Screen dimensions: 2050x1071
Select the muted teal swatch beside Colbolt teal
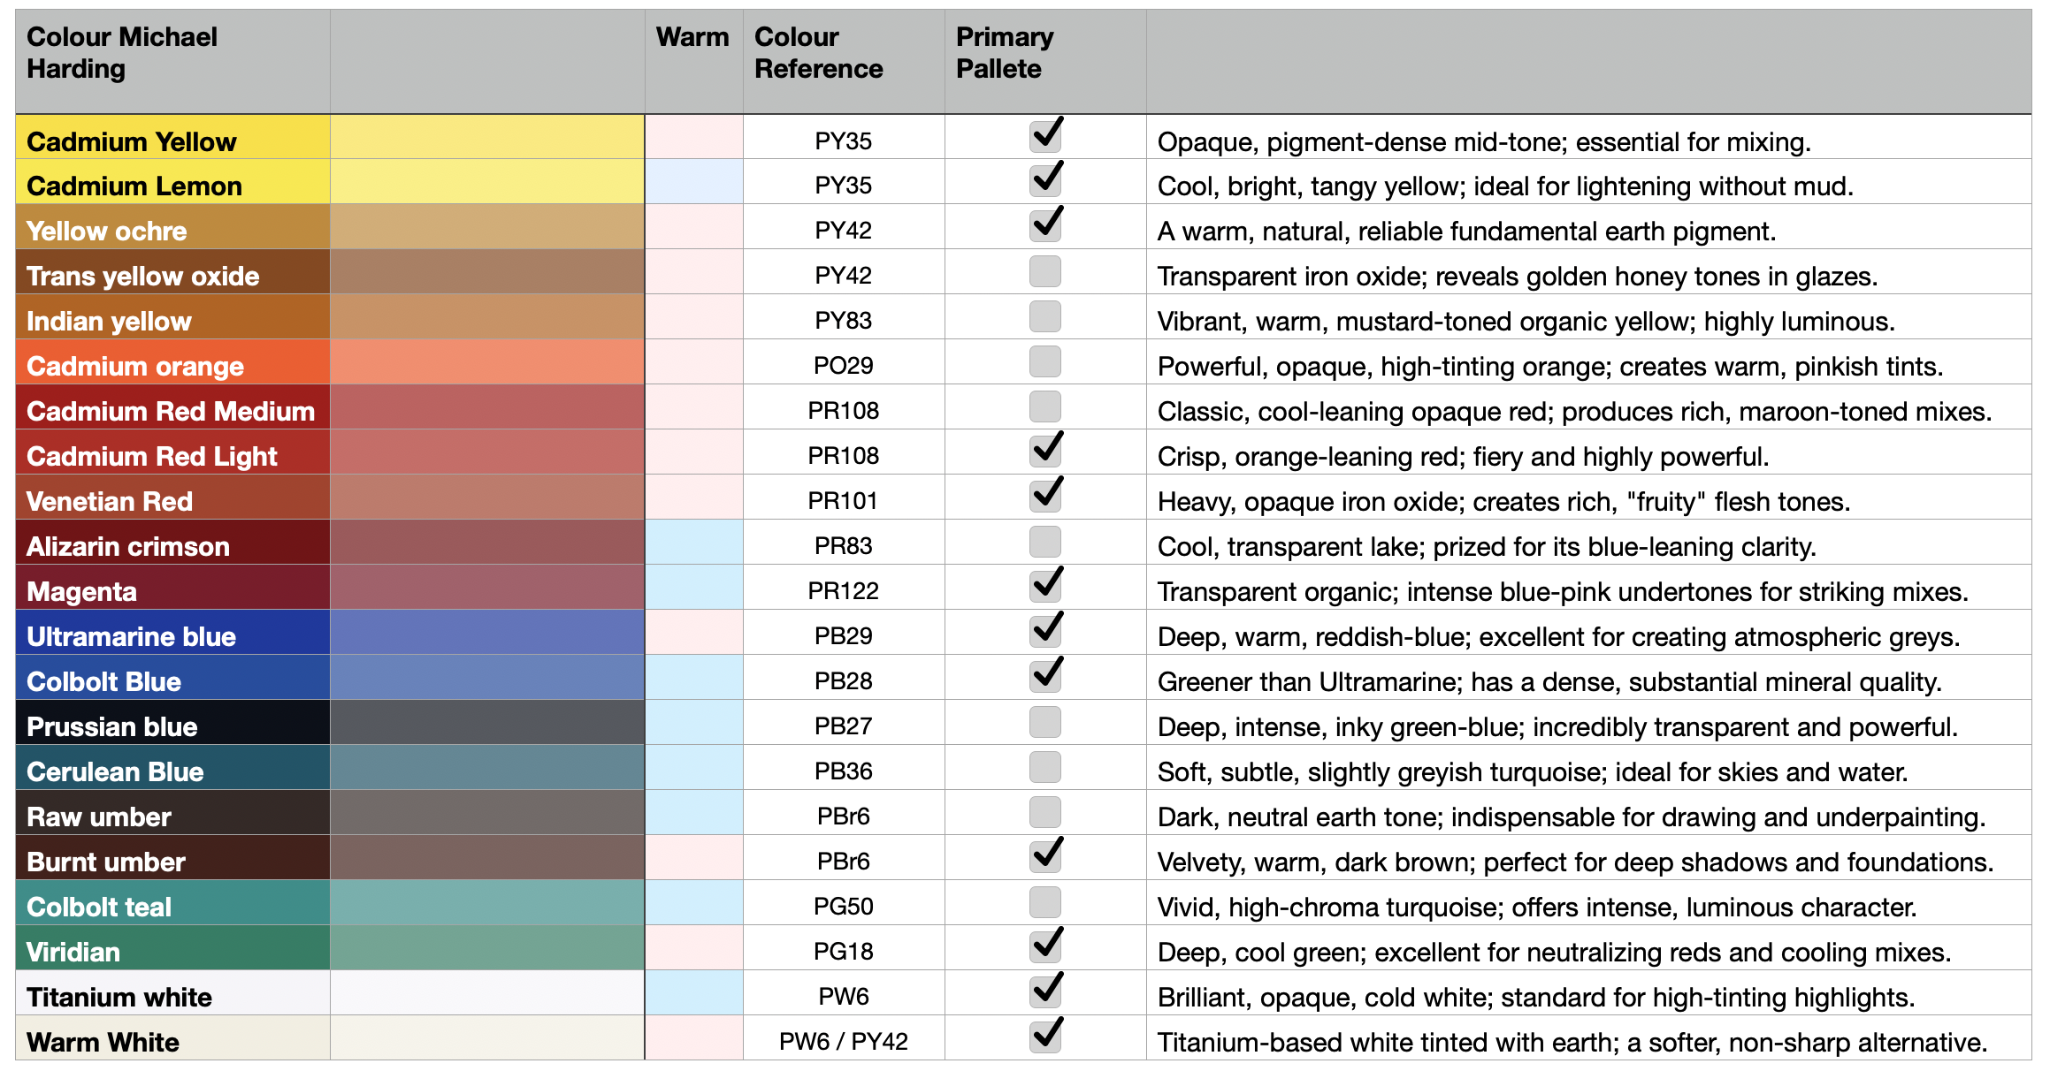(x=487, y=902)
